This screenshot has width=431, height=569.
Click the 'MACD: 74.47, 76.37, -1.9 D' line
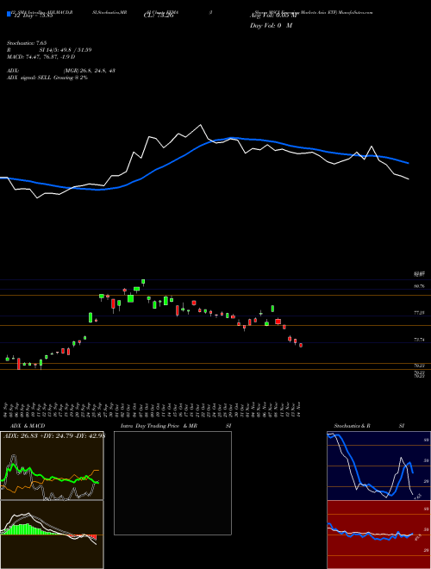[x=41, y=57]
